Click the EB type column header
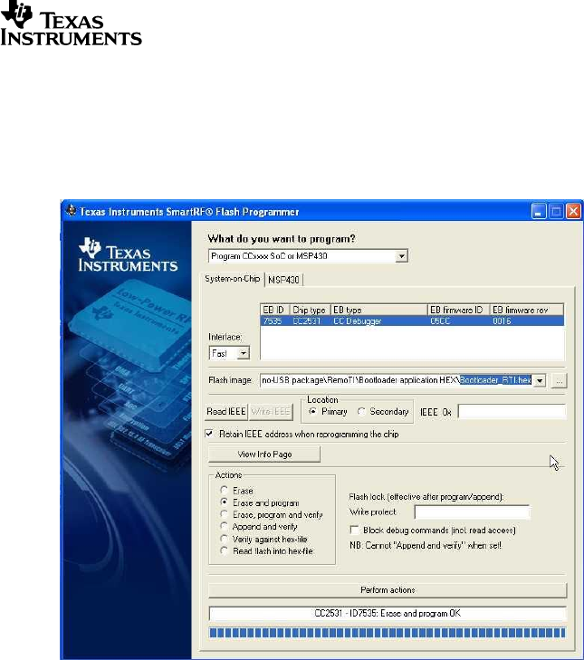 (x=379, y=310)
